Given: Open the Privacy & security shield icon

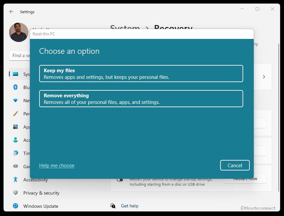Looking at the screenshot, I should pyautogui.click(x=15, y=193).
